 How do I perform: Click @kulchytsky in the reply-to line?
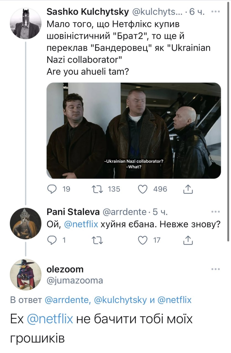121,300
